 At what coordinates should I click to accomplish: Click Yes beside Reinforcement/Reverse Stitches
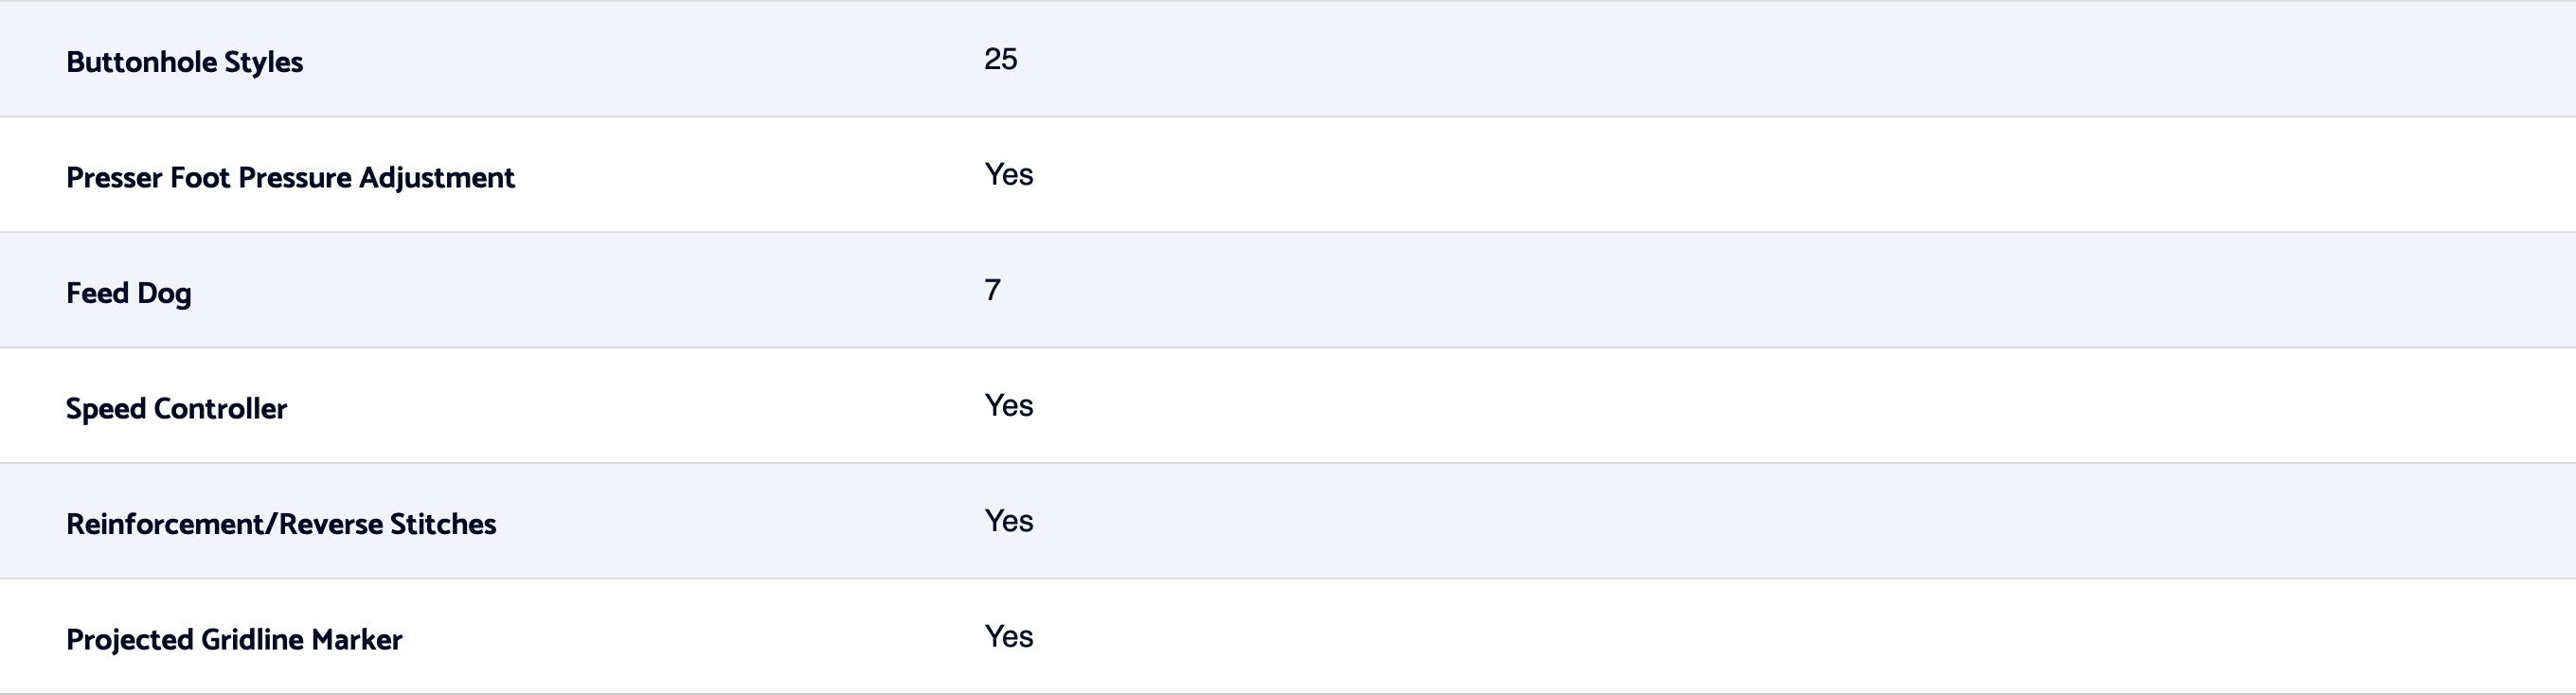coord(1008,521)
